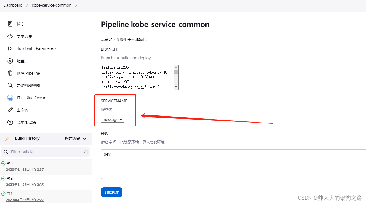The width and height of the screenshot is (366, 203).
Task: Click the branch list scroll down arrow
Action: tap(176, 87)
